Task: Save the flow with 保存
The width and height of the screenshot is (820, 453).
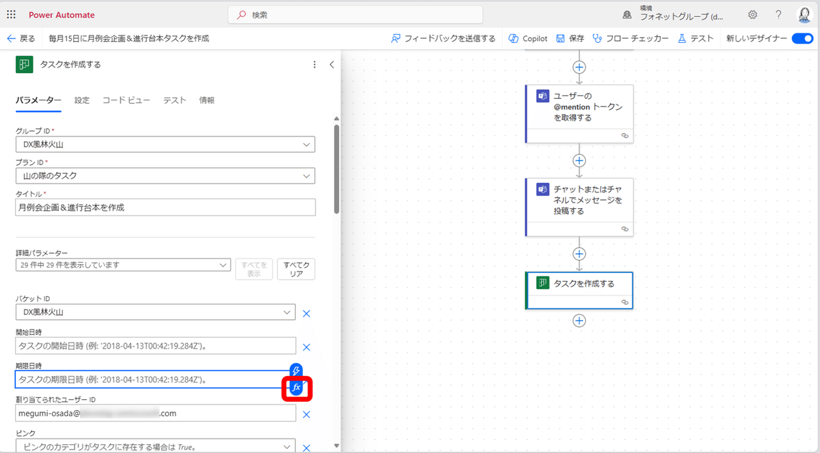Action: [571, 38]
